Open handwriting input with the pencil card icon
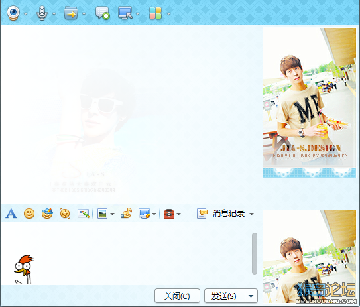The width and height of the screenshot is (360, 307). [84, 214]
